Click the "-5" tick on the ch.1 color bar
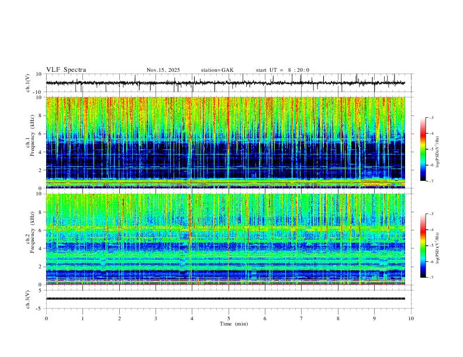This screenshot has height=357, width=463. point(431,149)
